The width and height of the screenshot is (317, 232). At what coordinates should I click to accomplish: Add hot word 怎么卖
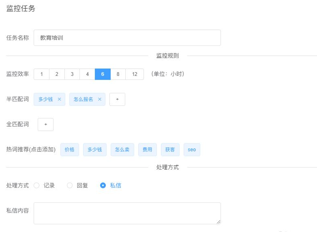tap(122, 150)
